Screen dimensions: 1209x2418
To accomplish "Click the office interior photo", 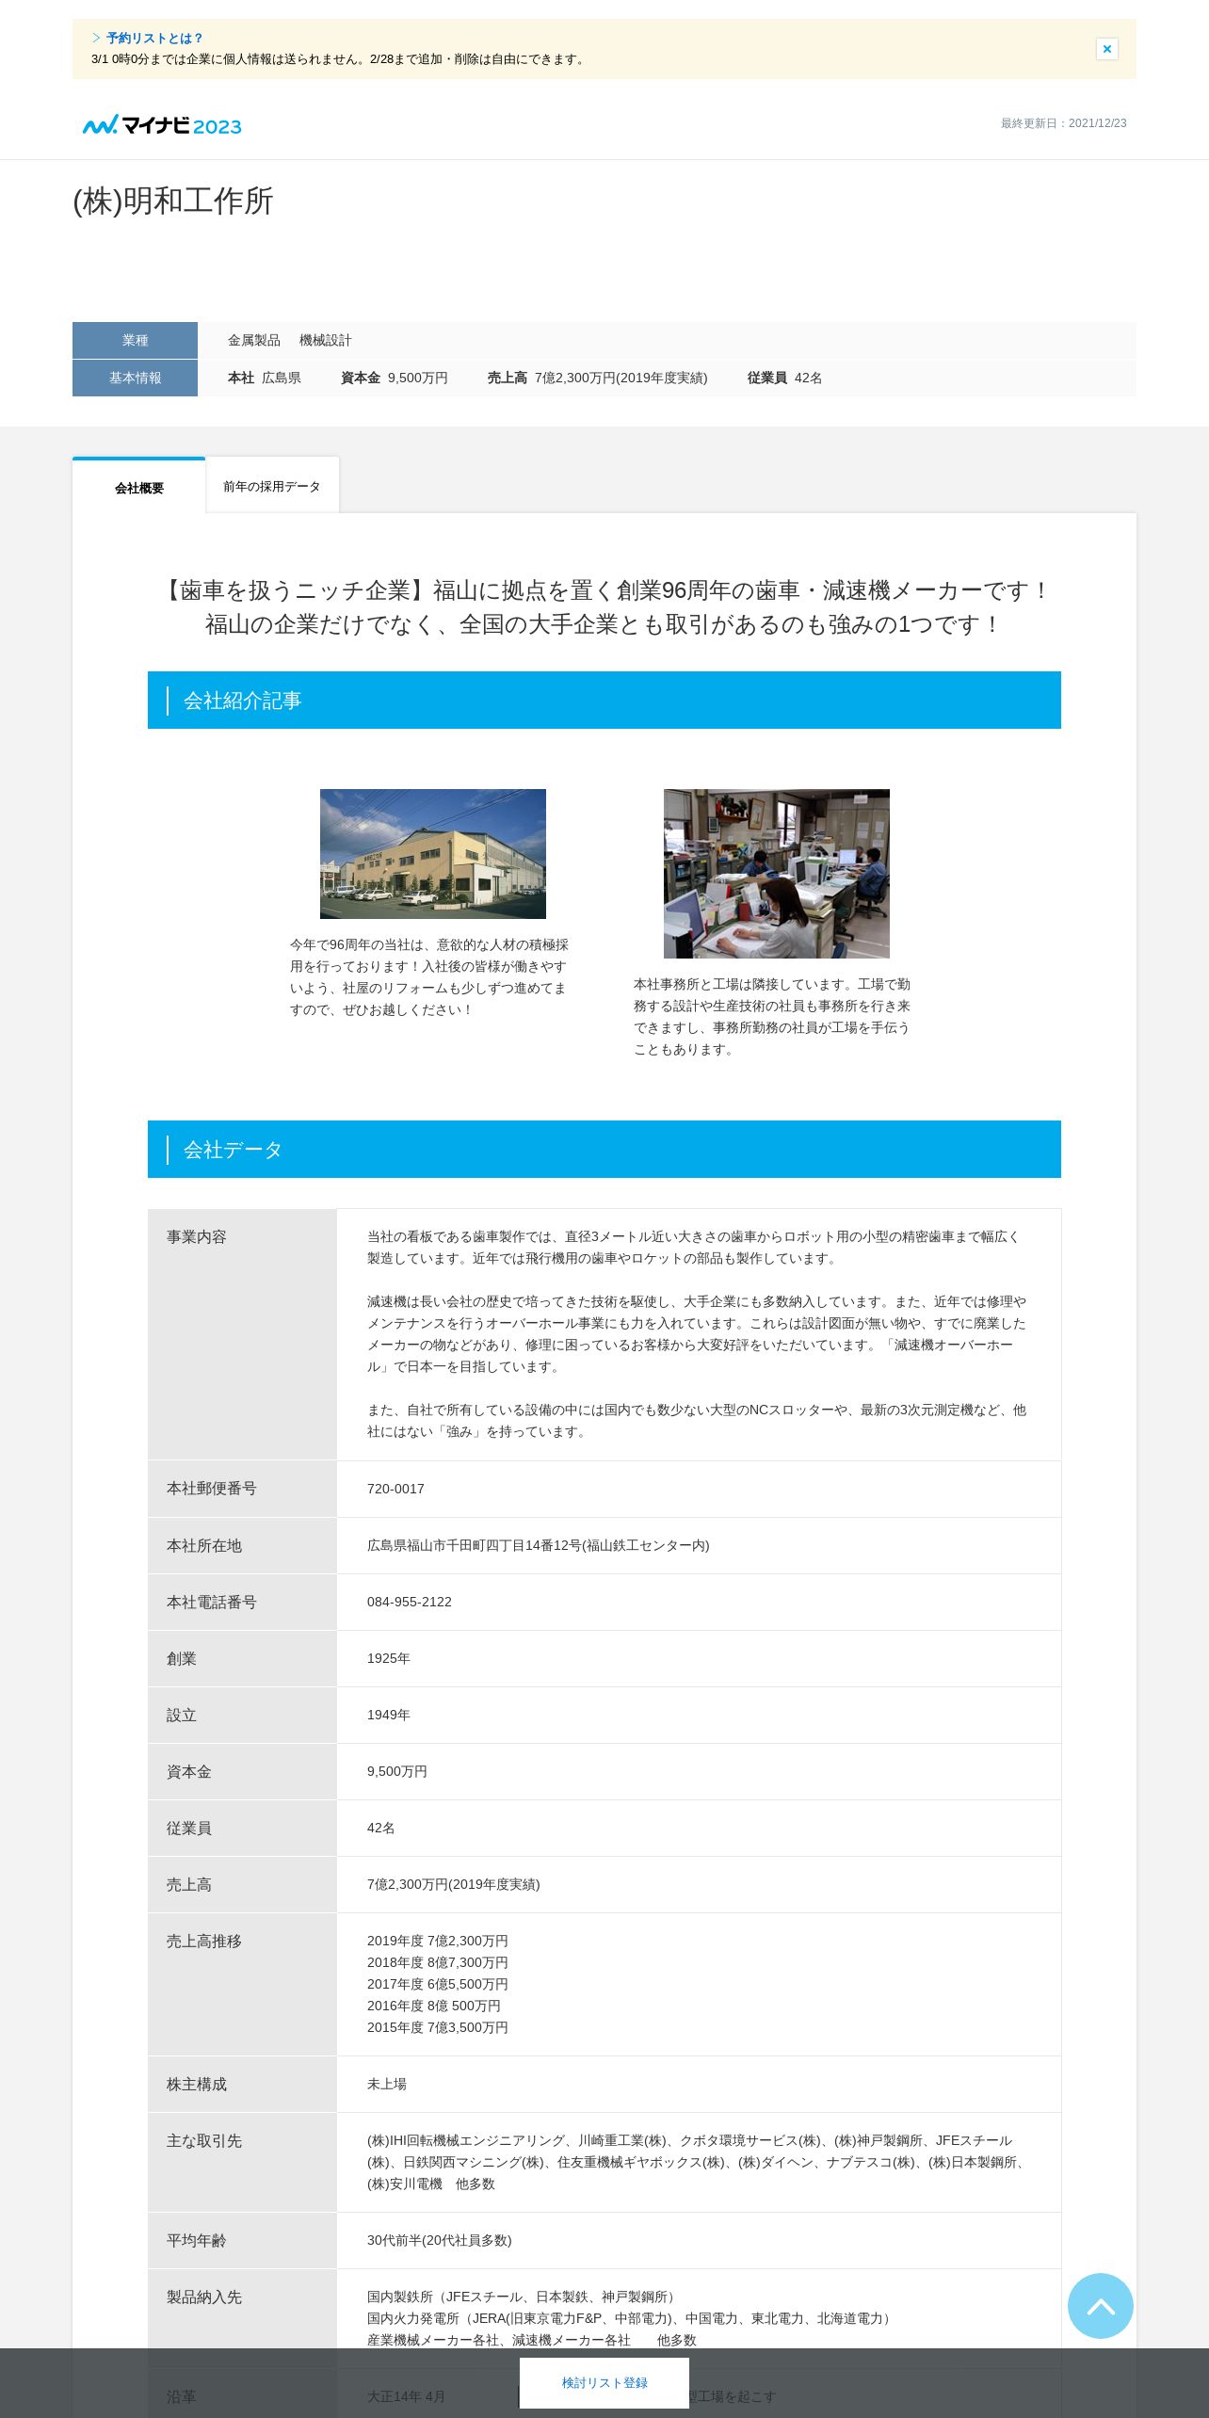I will point(777,874).
